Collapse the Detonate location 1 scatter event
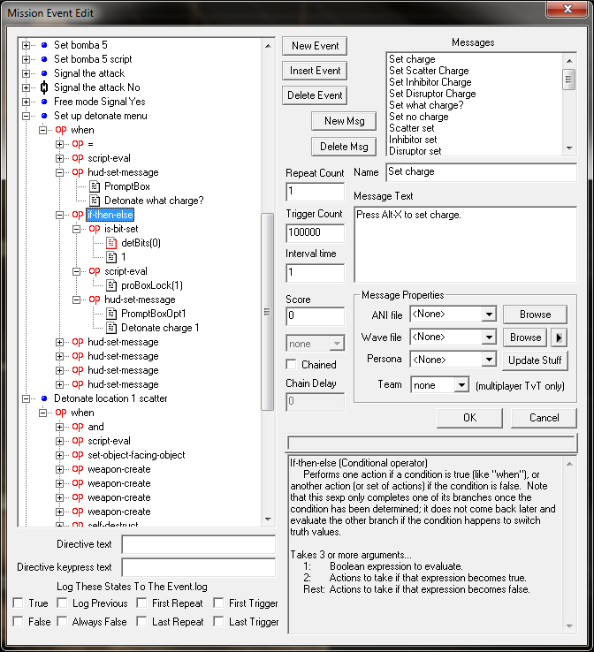Viewport: 594px width, 652px height. point(27,398)
